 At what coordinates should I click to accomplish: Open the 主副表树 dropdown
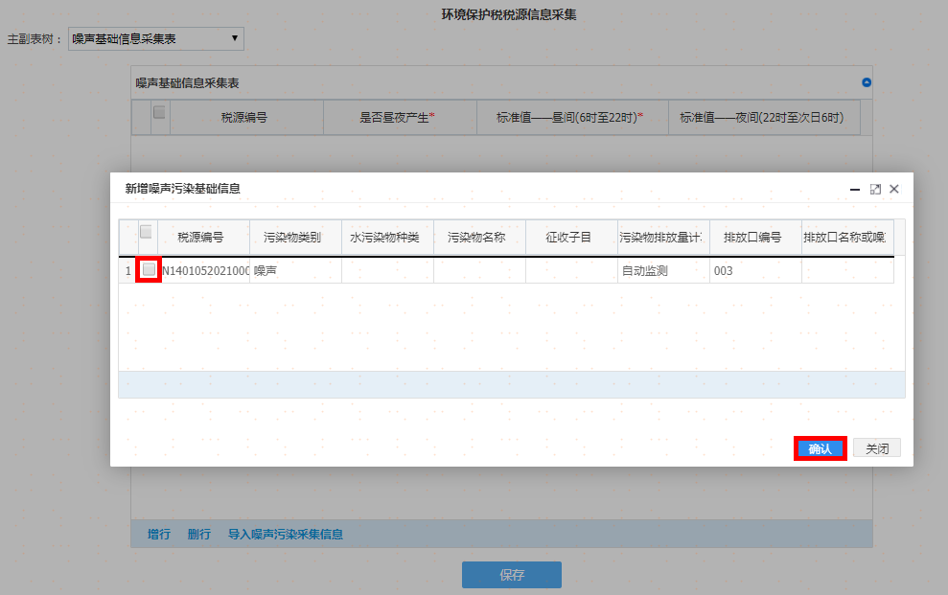156,38
